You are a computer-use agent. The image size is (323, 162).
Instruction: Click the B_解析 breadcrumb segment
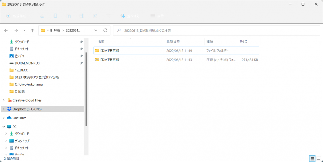(x=55, y=31)
